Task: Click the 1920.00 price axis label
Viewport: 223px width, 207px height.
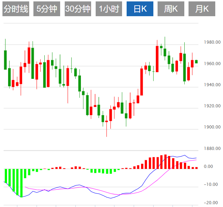Action: click(212, 106)
